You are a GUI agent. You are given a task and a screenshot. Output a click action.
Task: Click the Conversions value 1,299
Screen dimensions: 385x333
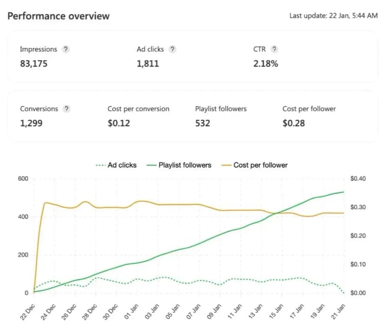(x=31, y=123)
